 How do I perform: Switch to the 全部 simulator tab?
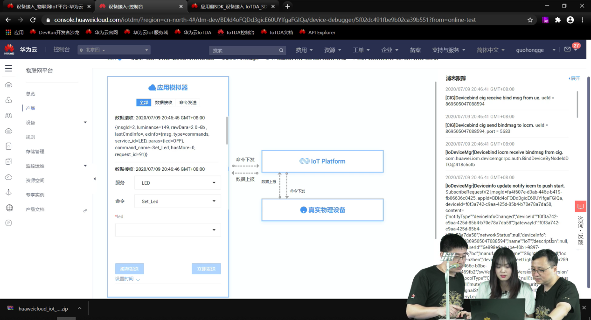pos(144,102)
